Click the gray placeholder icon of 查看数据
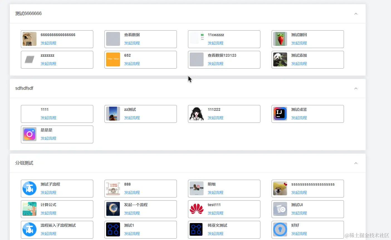Viewport: 391px width, 240px height. point(113,39)
